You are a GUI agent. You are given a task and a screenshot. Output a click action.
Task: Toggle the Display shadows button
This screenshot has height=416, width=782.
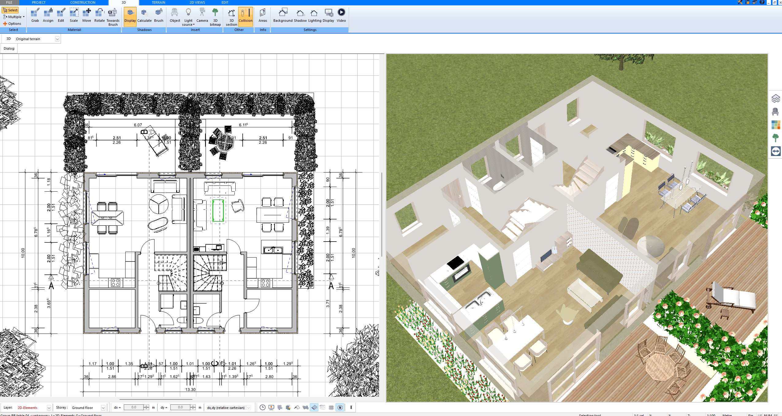(130, 17)
